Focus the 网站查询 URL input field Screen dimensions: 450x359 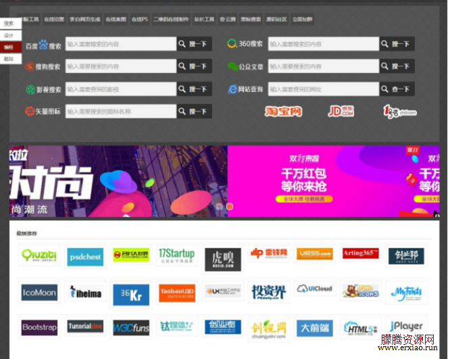point(324,89)
